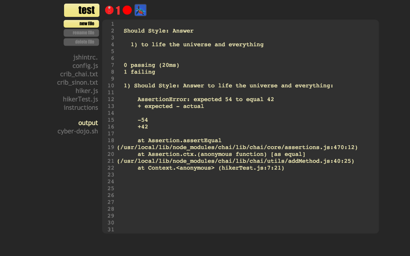Click line number 7 in the gutter

(112, 65)
